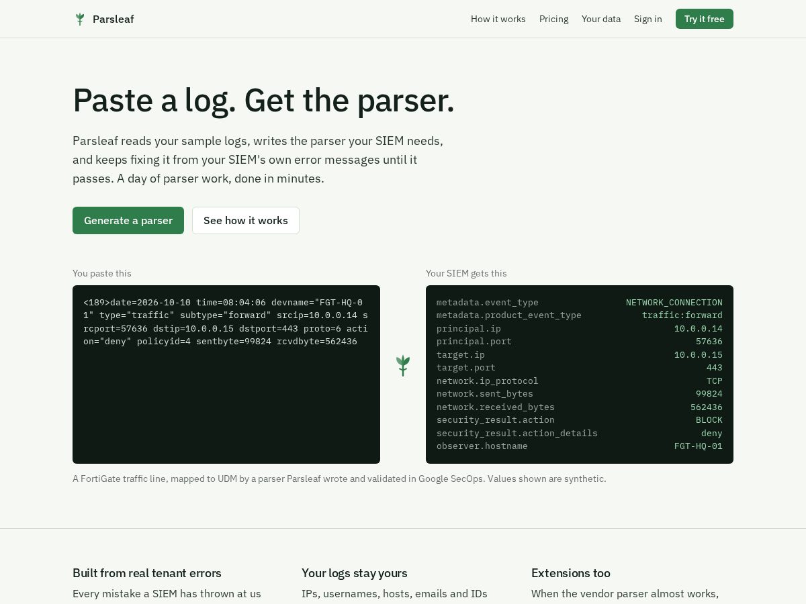The width and height of the screenshot is (806, 604).
Task: Click the 99824 value in output panel
Action: tap(709, 394)
